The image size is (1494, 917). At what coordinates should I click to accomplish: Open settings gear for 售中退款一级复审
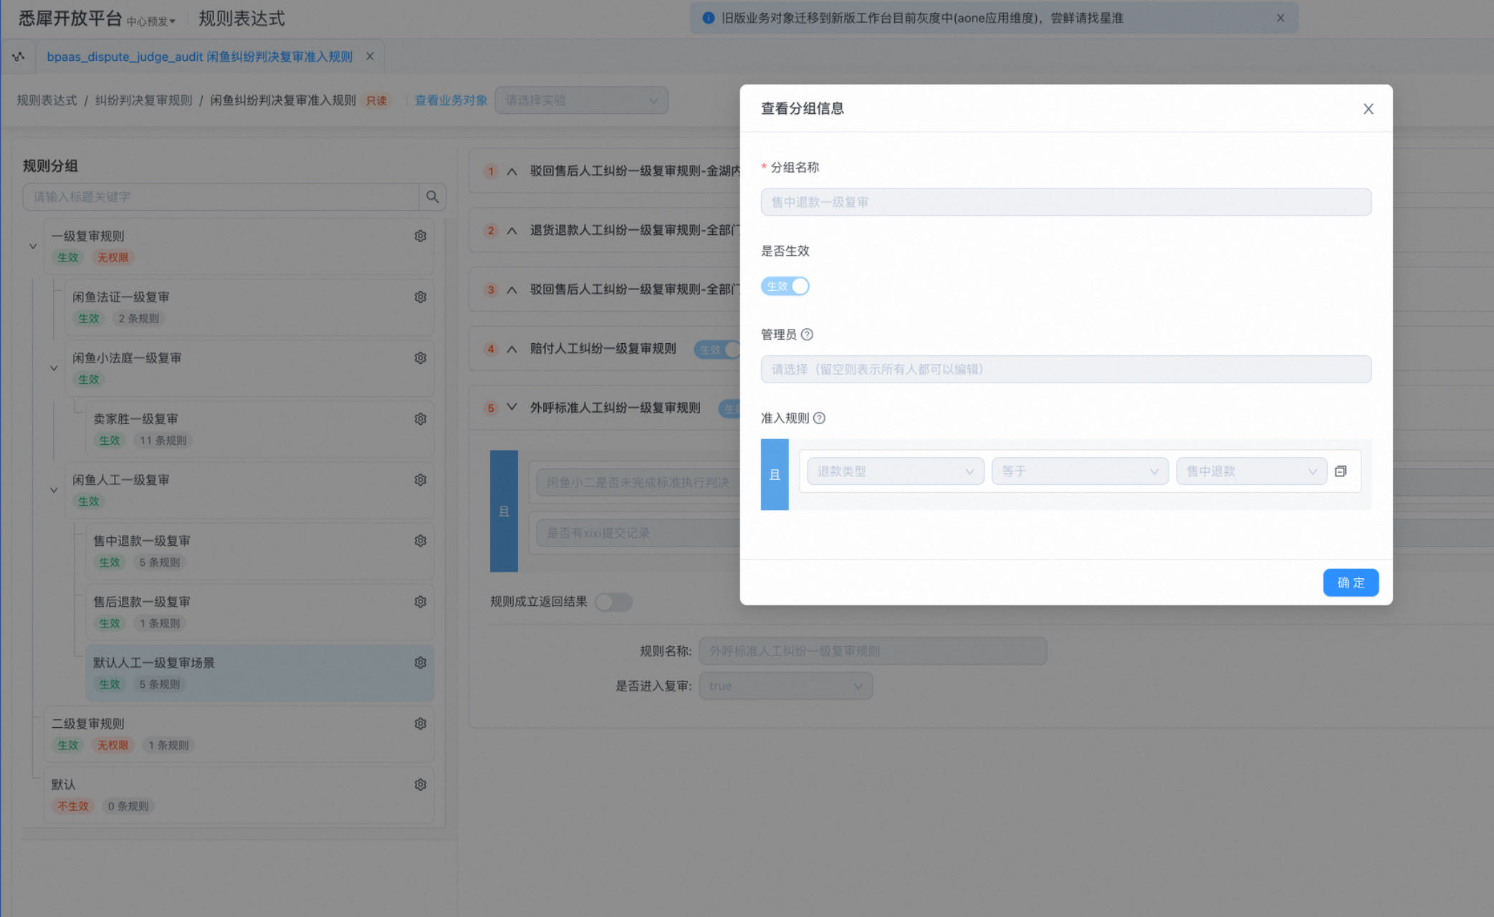(x=421, y=541)
